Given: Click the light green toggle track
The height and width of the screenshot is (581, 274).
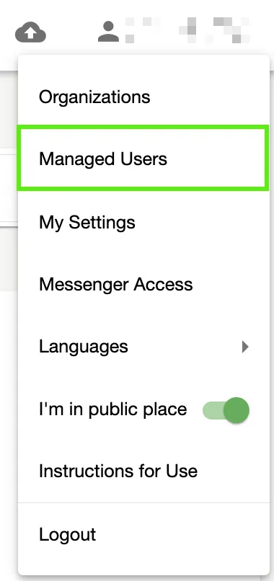Looking at the screenshot, I should pyautogui.click(x=213, y=410).
